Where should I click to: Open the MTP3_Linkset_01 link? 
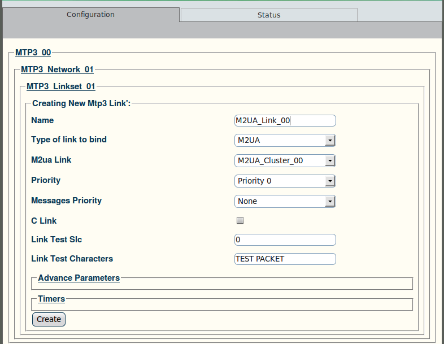tap(61, 86)
